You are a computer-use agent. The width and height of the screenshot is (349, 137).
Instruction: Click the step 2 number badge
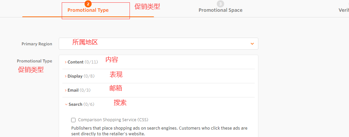tap(88, 4)
